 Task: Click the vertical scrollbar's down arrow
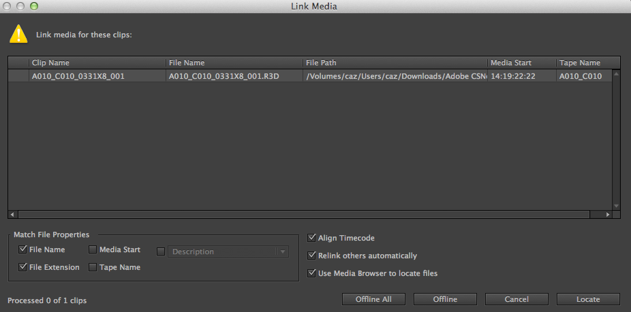coord(616,205)
